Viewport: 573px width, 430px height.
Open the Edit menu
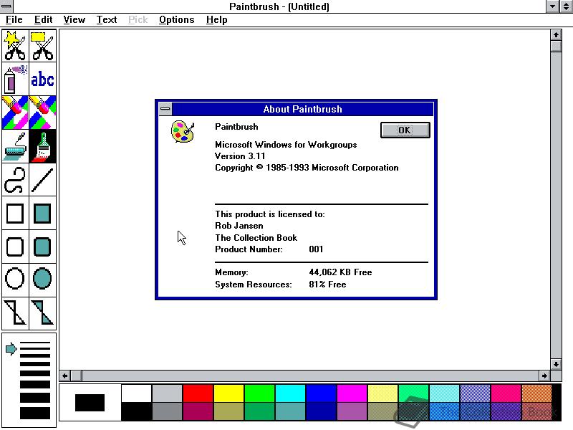pos(43,20)
